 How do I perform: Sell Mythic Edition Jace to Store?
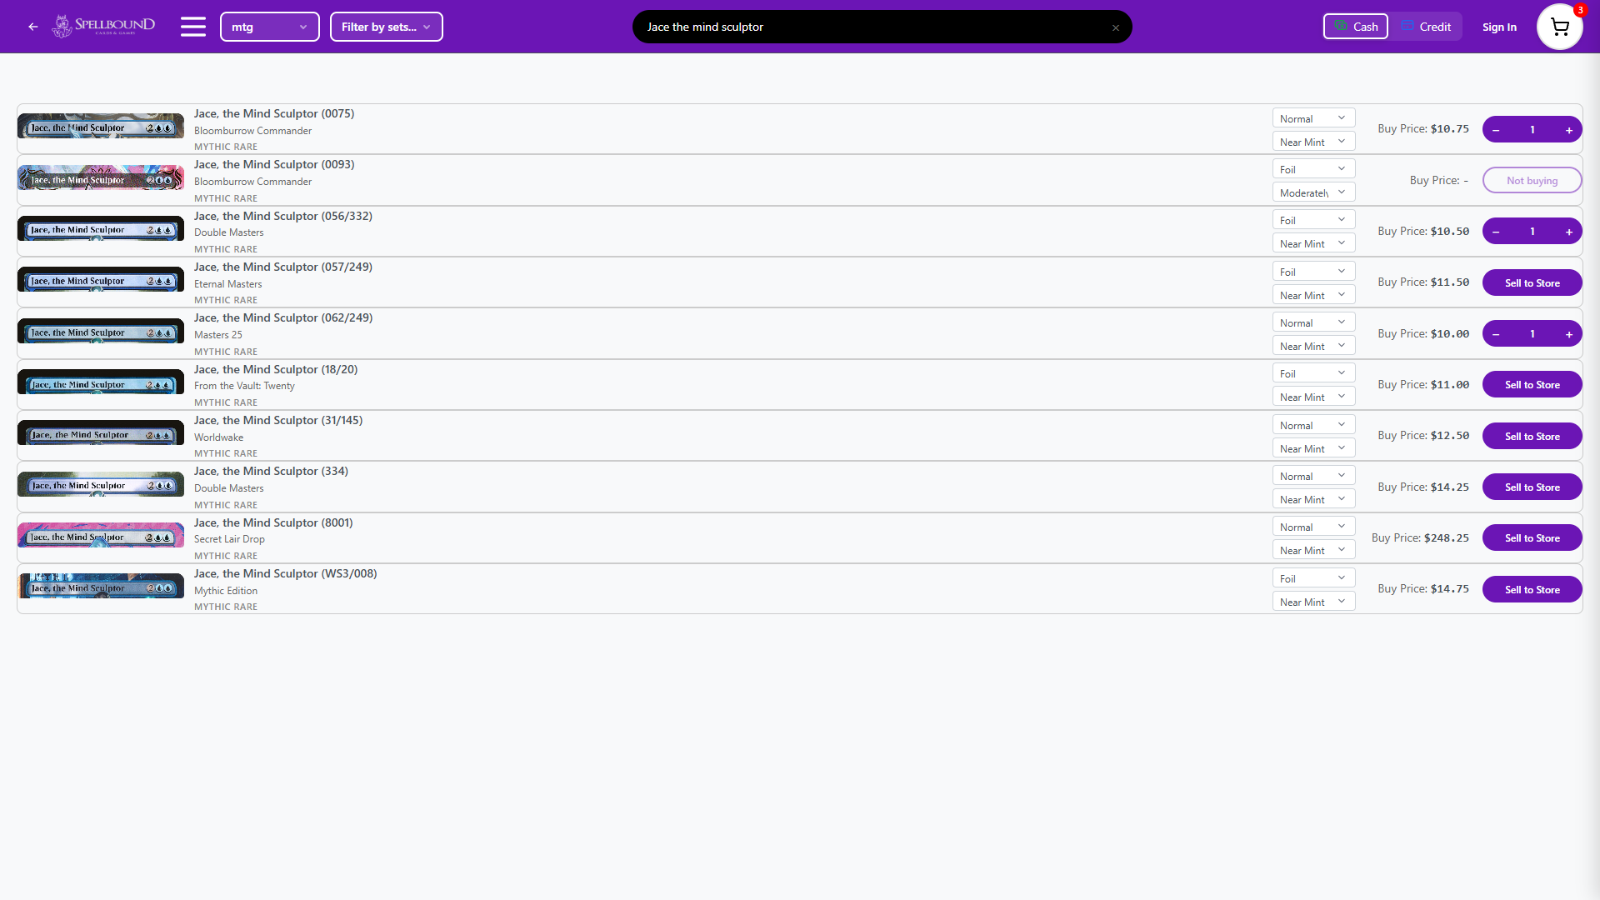[x=1532, y=588]
